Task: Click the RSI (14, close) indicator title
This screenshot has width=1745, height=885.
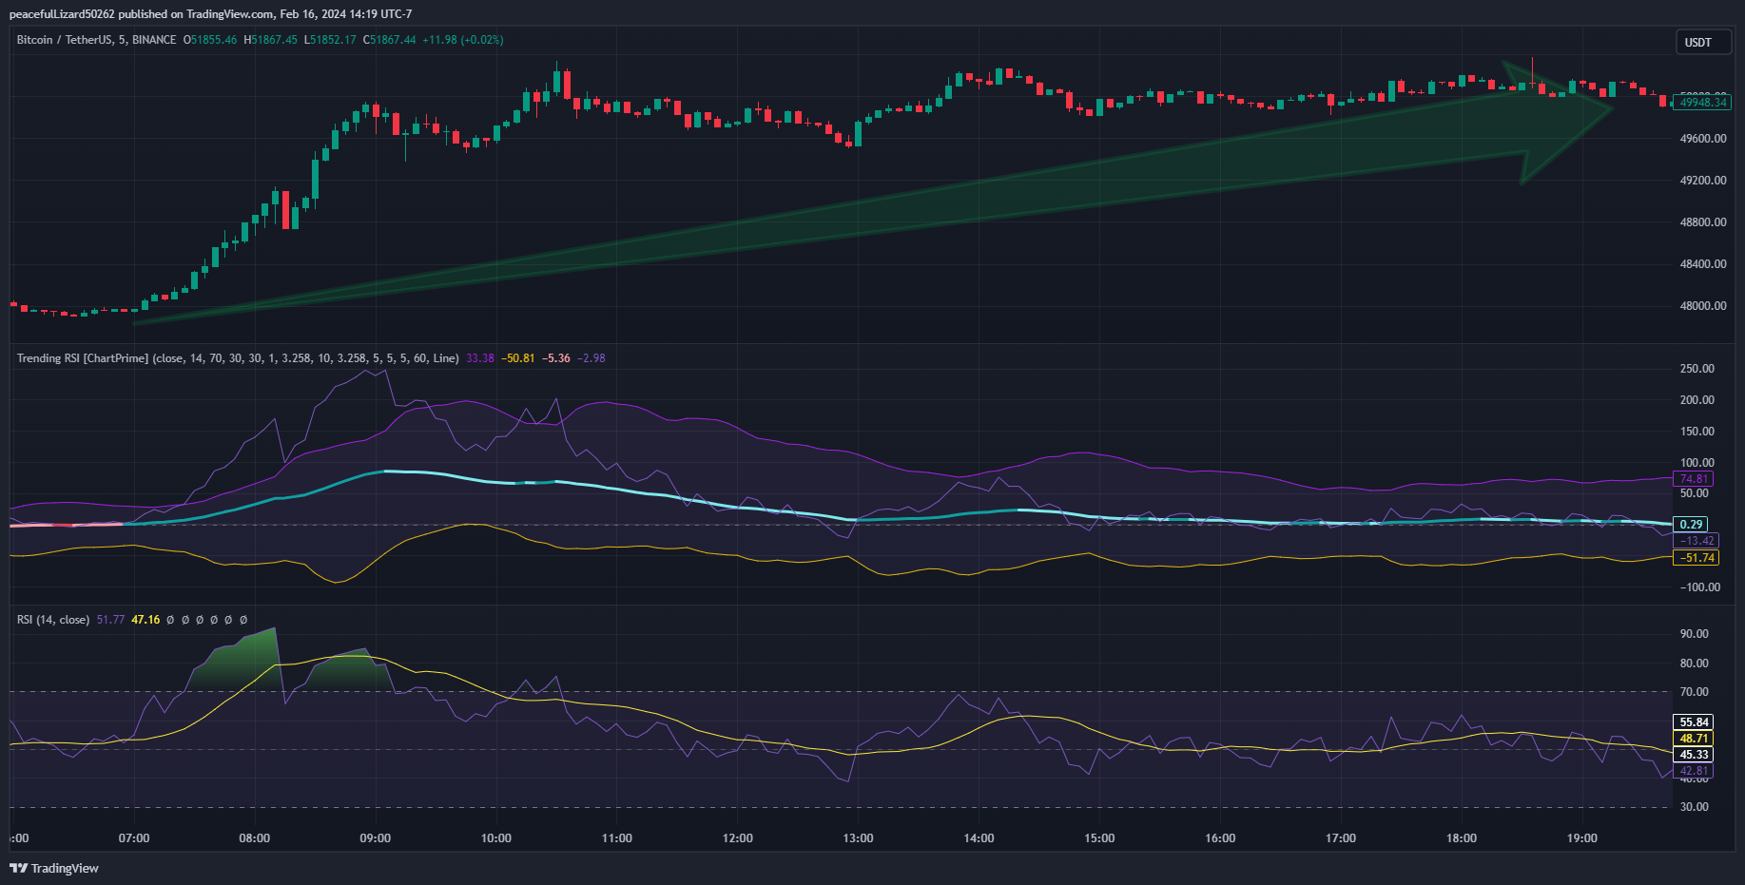Action: 53,620
